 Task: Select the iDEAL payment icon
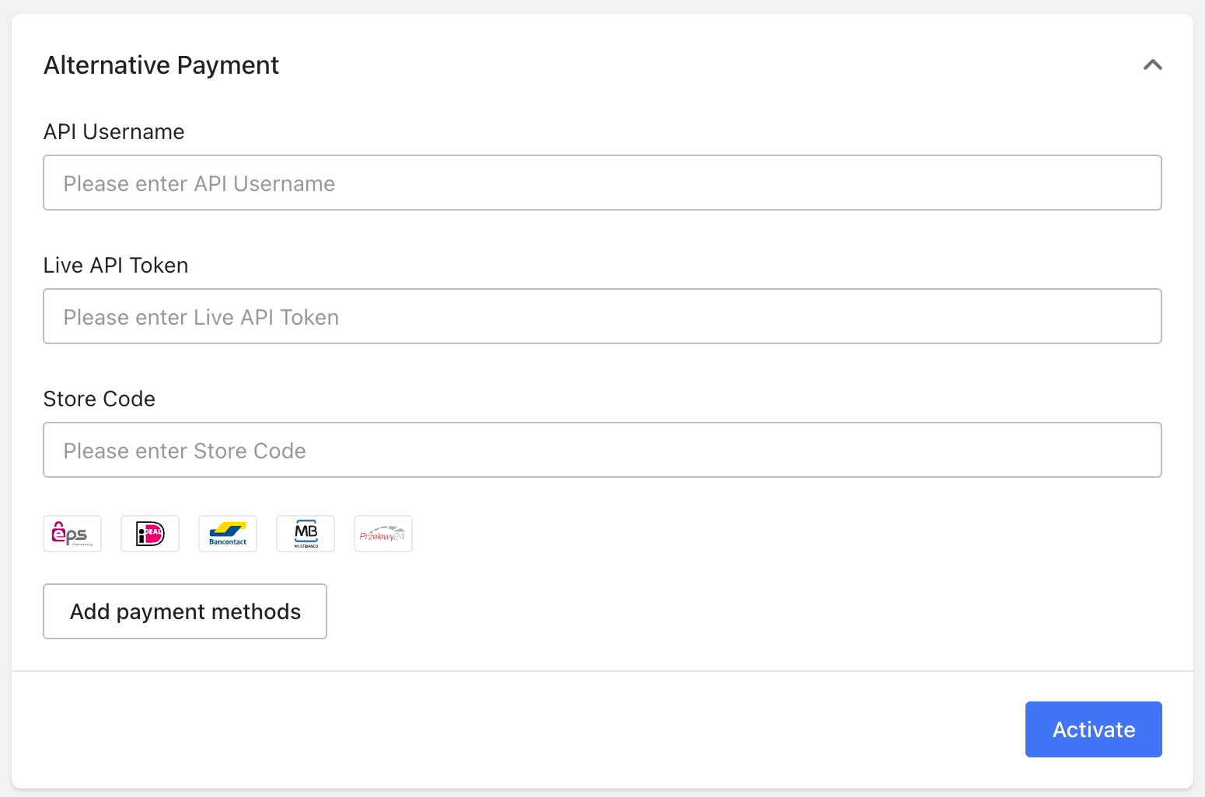click(x=150, y=534)
